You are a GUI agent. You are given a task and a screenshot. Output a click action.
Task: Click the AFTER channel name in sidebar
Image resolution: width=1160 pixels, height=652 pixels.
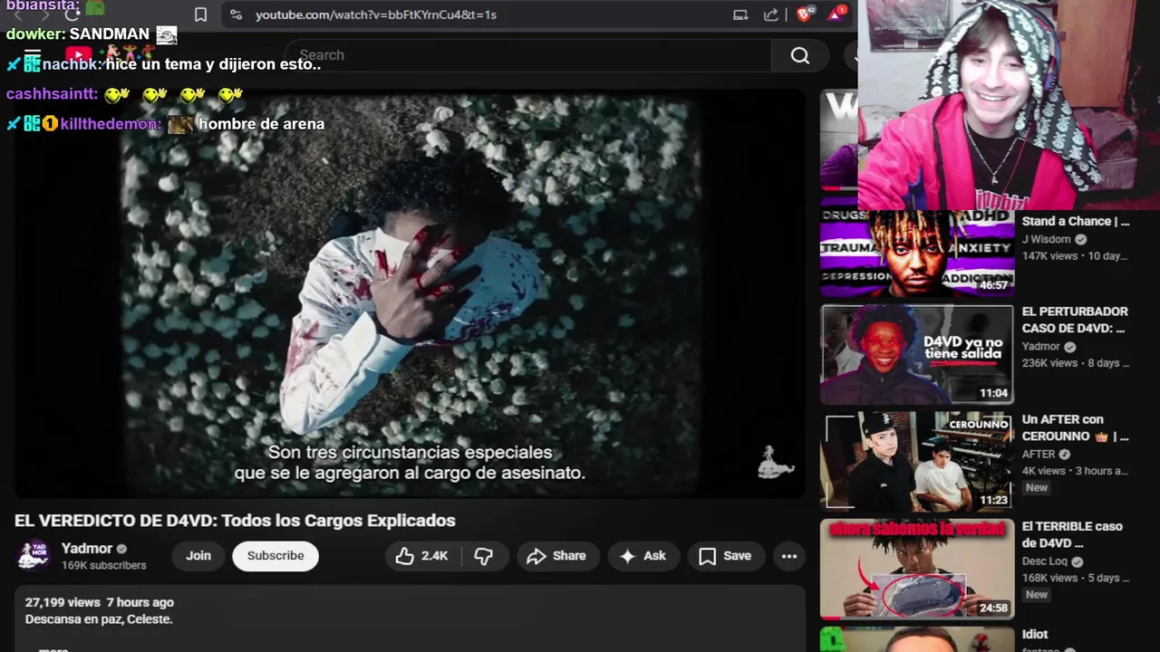pyautogui.click(x=1039, y=455)
